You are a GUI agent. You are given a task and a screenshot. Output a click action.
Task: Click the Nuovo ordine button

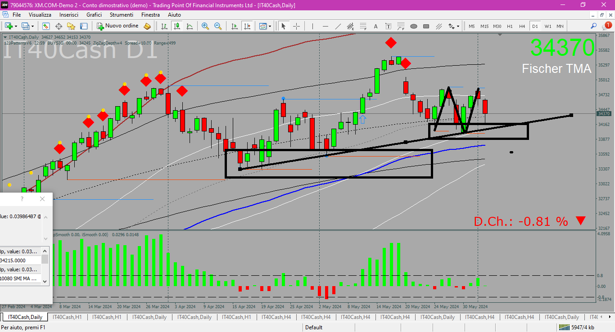click(x=118, y=26)
